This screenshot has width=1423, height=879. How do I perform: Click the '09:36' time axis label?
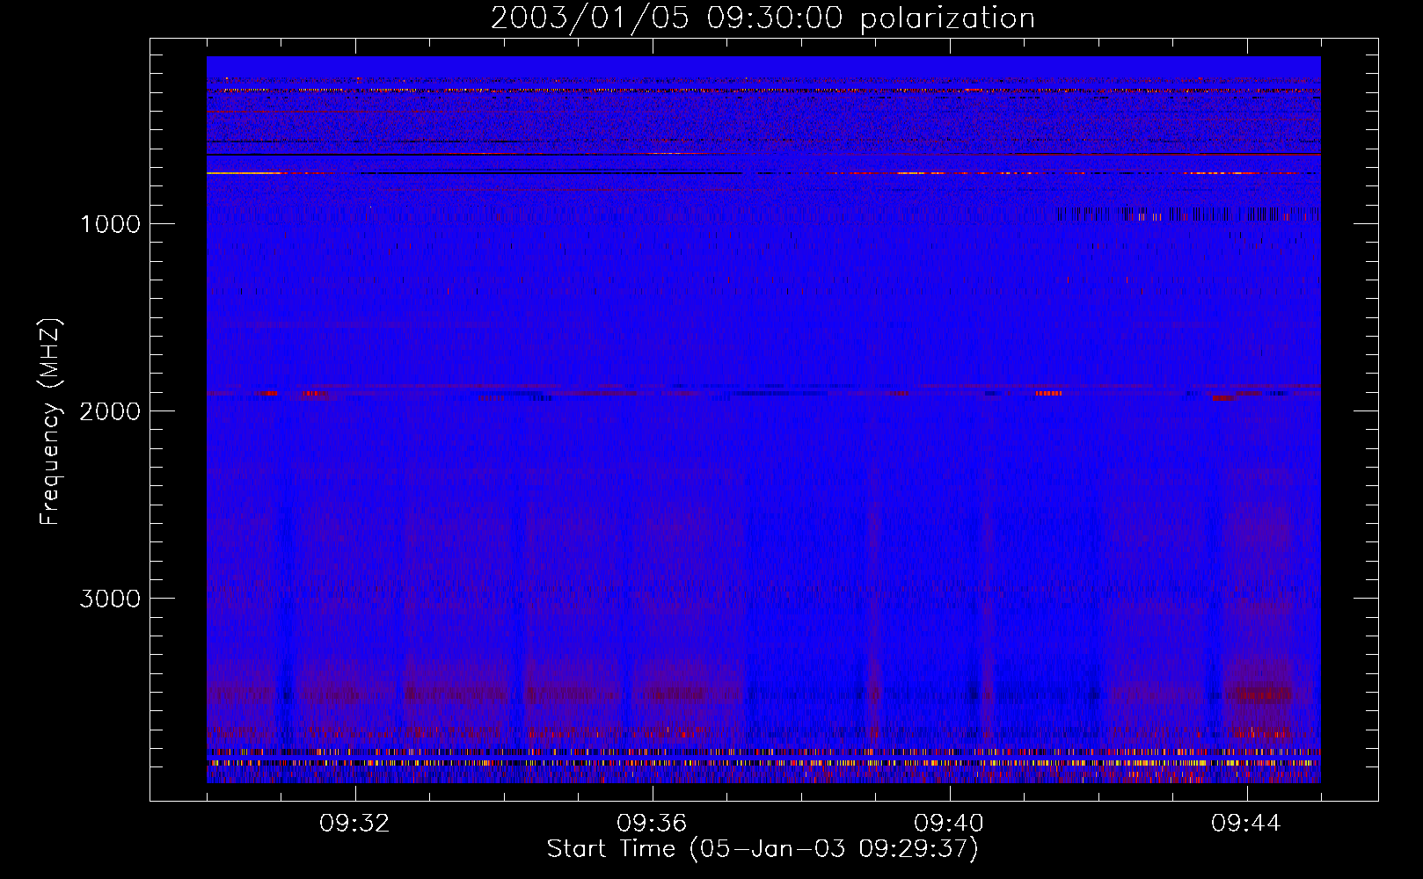pyautogui.click(x=653, y=824)
